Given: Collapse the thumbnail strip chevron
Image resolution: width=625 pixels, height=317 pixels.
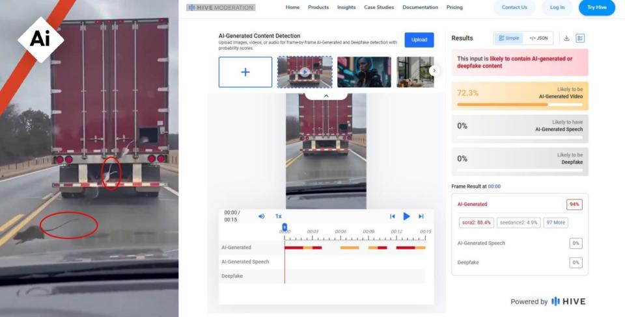Looking at the screenshot, I should (x=326, y=96).
